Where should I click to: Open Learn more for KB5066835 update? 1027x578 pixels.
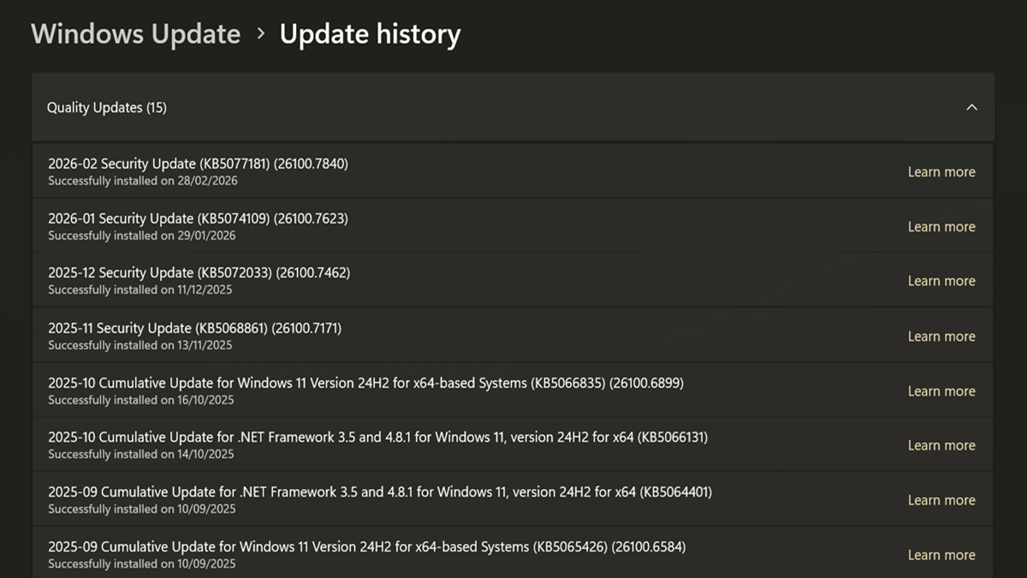tap(941, 391)
